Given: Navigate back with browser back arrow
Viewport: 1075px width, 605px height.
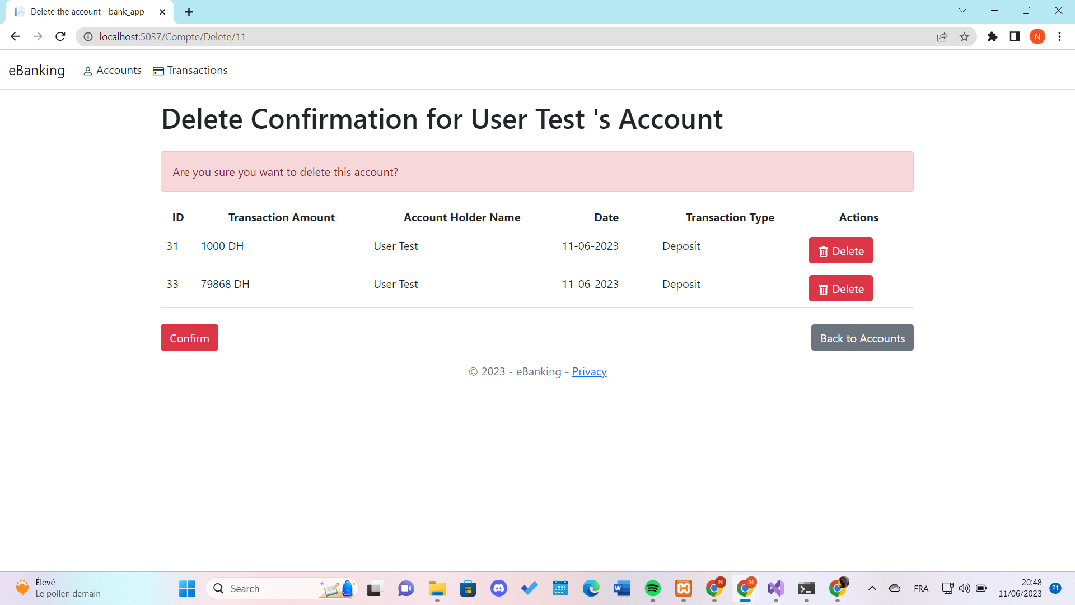Looking at the screenshot, I should [x=16, y=37].
